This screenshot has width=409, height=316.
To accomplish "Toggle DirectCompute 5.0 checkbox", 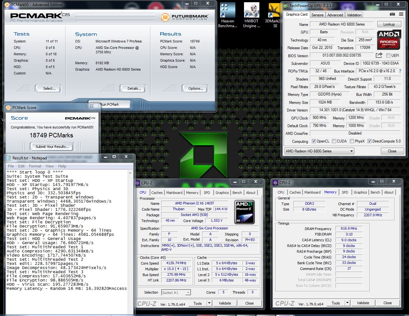I will coord(369,141).
